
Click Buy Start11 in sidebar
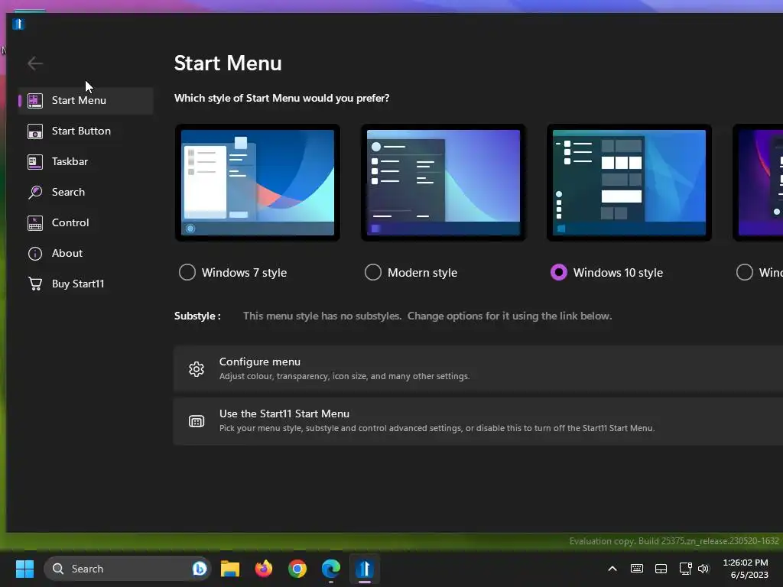click(x=86, y=284)
